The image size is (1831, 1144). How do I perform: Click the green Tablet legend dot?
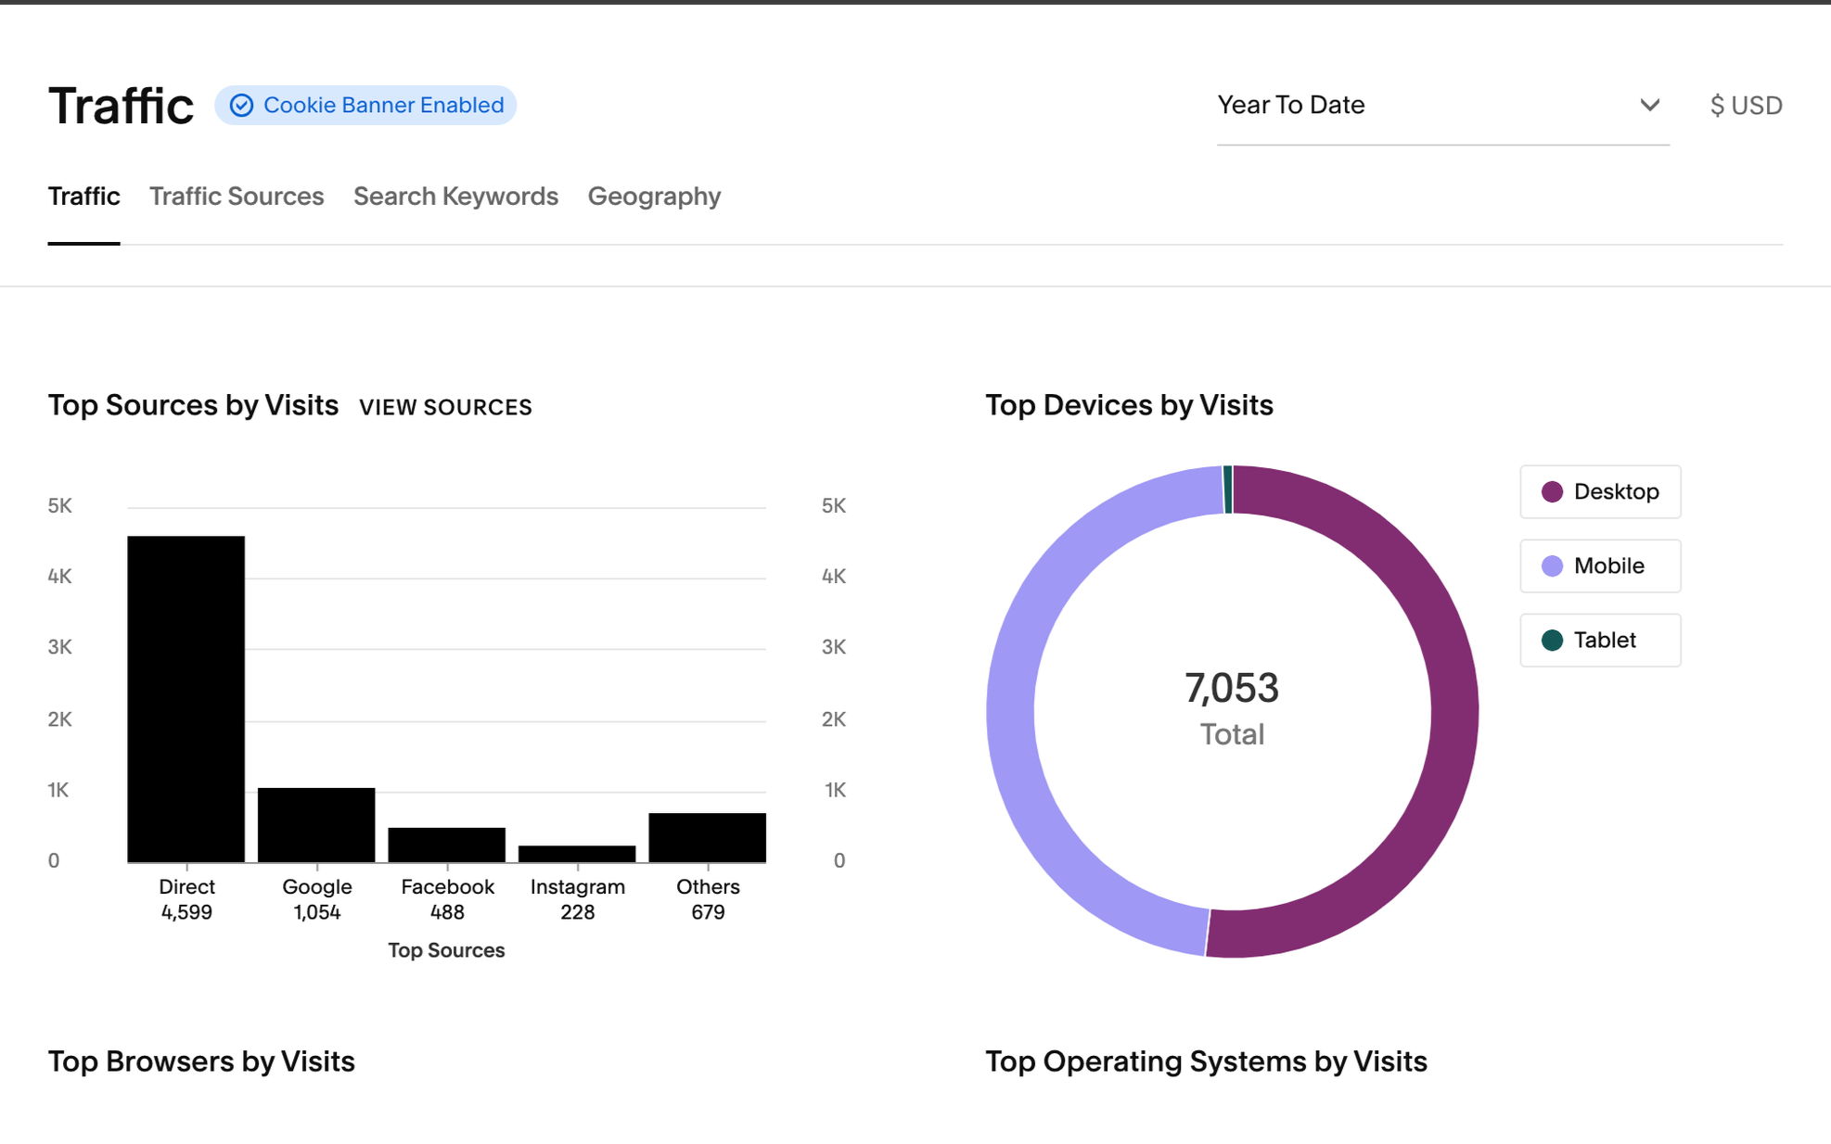[1552, 640]
